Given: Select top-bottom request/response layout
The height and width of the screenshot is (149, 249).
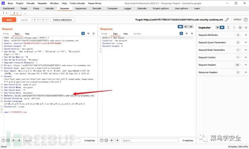Looking at the screenshot, I should tap(185, 27).
